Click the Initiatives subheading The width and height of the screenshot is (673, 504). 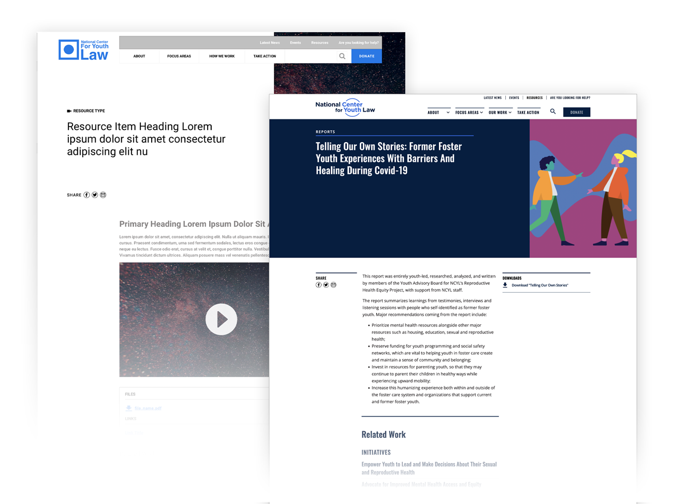376,452
